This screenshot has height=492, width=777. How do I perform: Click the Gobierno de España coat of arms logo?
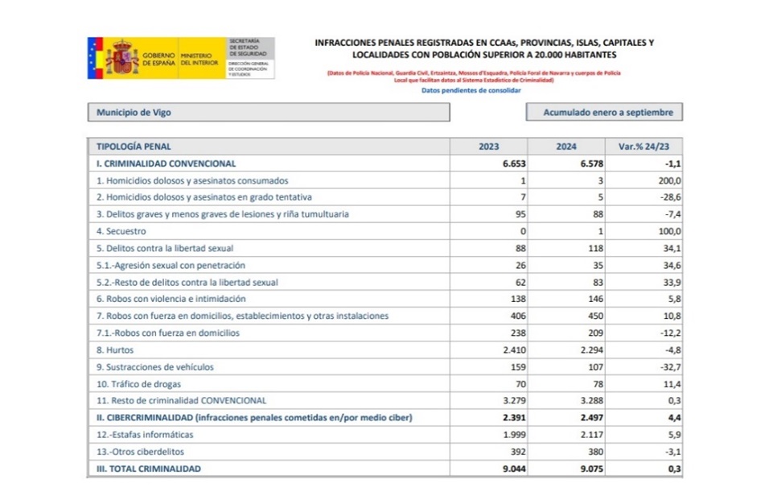(x=123, y=58)
